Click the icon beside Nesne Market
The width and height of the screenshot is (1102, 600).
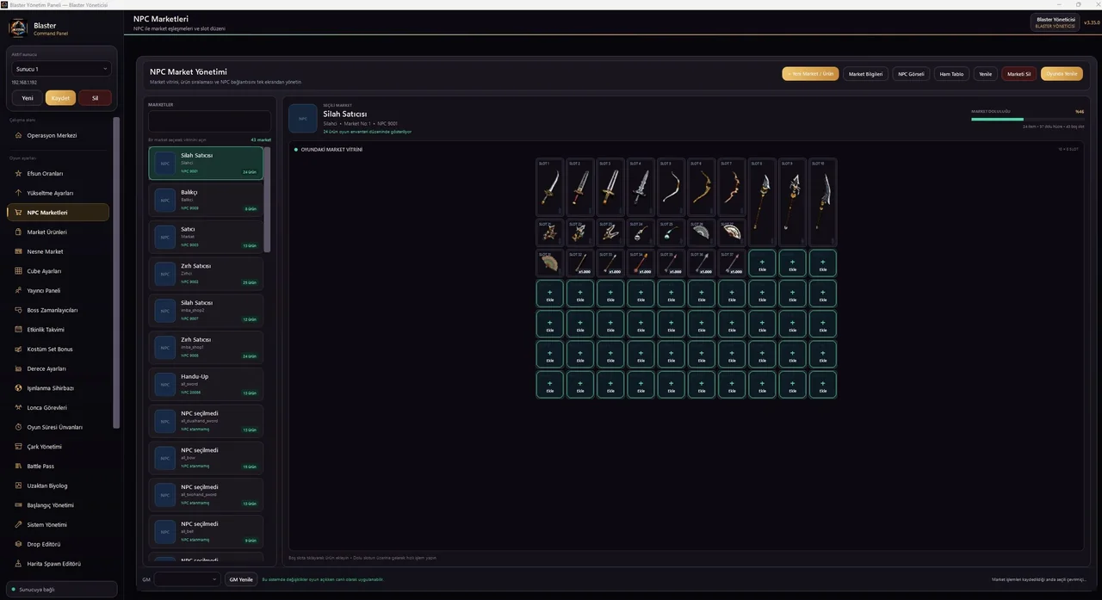click(18, 251)
